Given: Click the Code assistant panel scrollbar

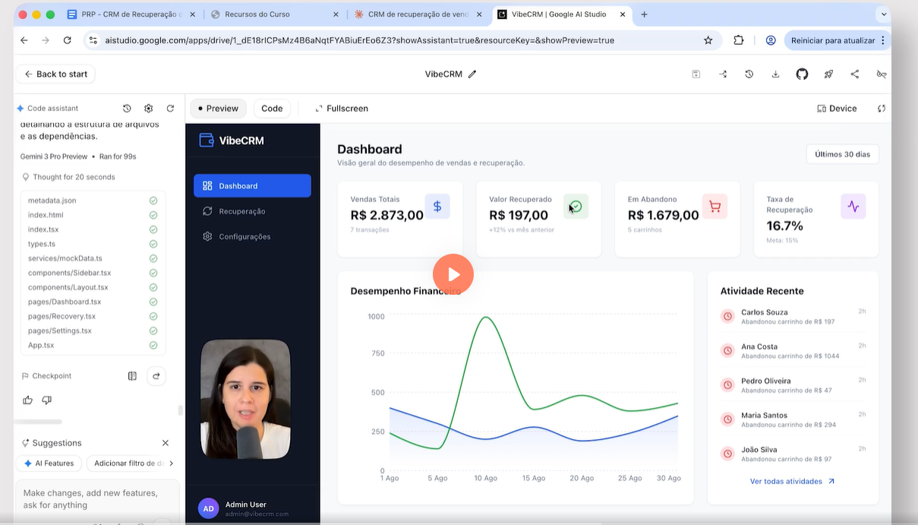Looking at the screenshot, I should pos(180,410).
